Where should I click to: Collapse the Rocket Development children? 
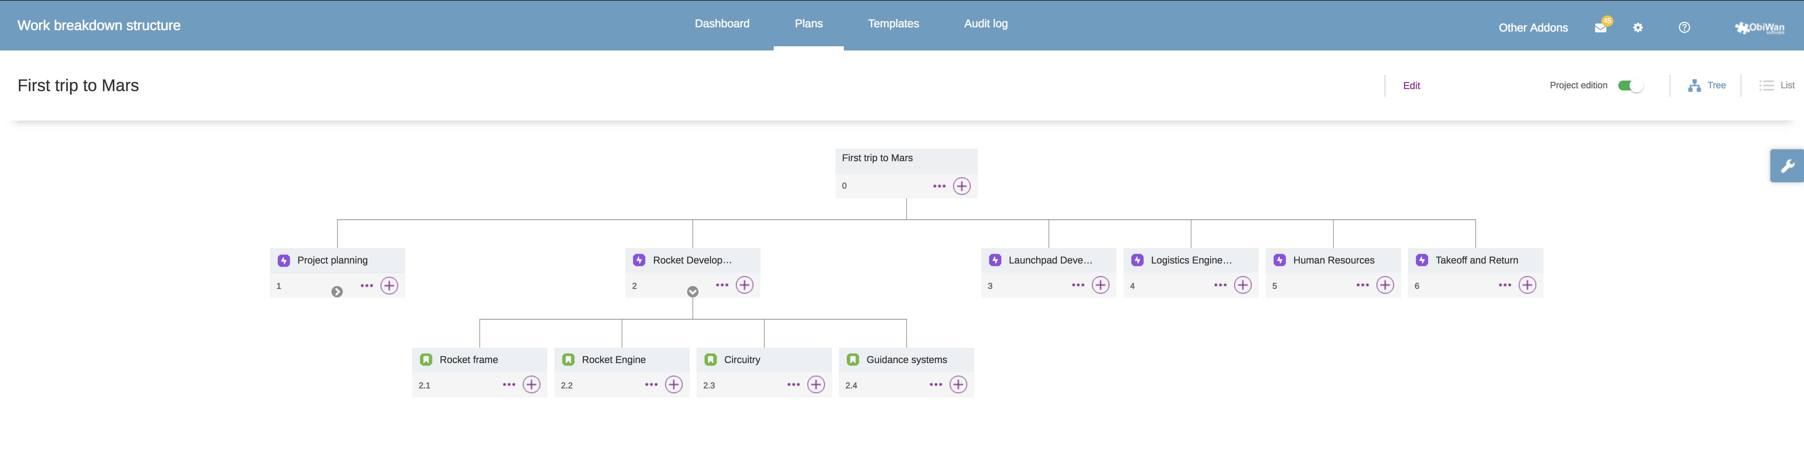(692, 292)
